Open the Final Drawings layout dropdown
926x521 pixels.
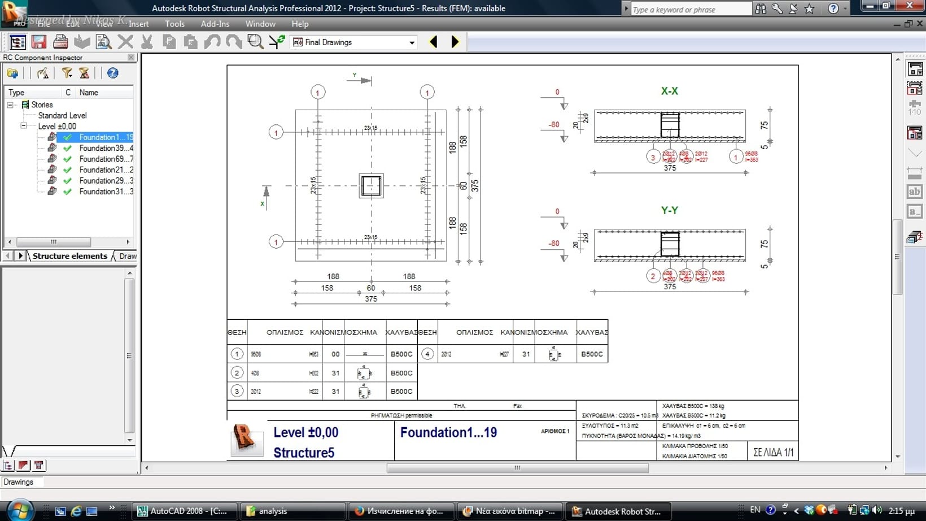tap(412, 42)
